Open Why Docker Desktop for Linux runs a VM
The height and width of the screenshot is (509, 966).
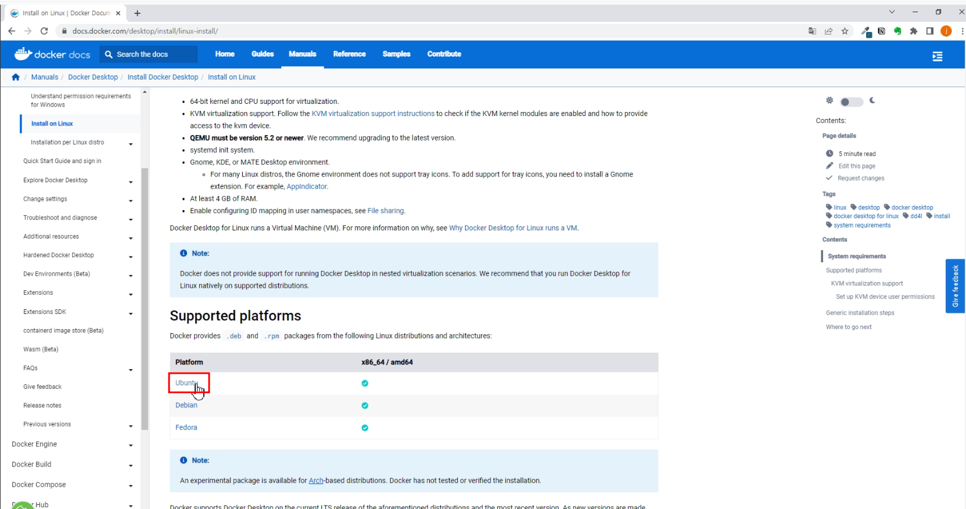point(513,228)
